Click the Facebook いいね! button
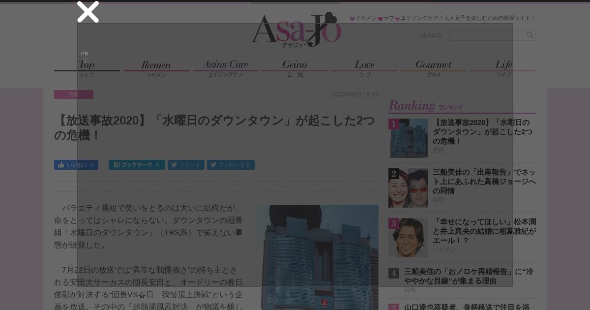 click(x=76, y=165)
